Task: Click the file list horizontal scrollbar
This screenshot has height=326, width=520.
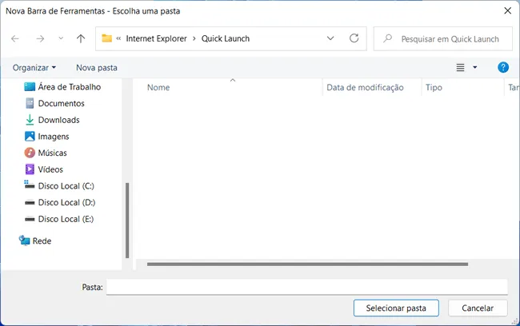Action: pyautogui.click(x=307, y=264)
